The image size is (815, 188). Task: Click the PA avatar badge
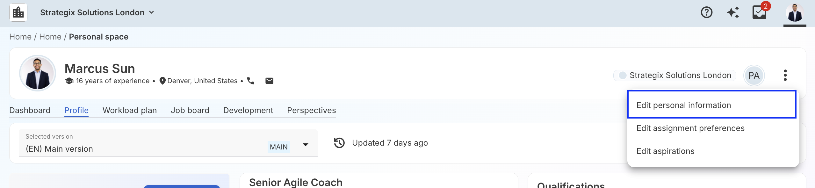click(x=754, y=75)
